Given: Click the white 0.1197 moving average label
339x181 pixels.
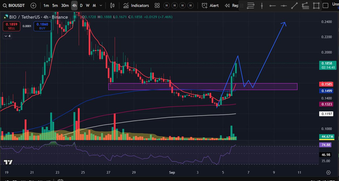Looking at the screenshot, I should [326, 114].
